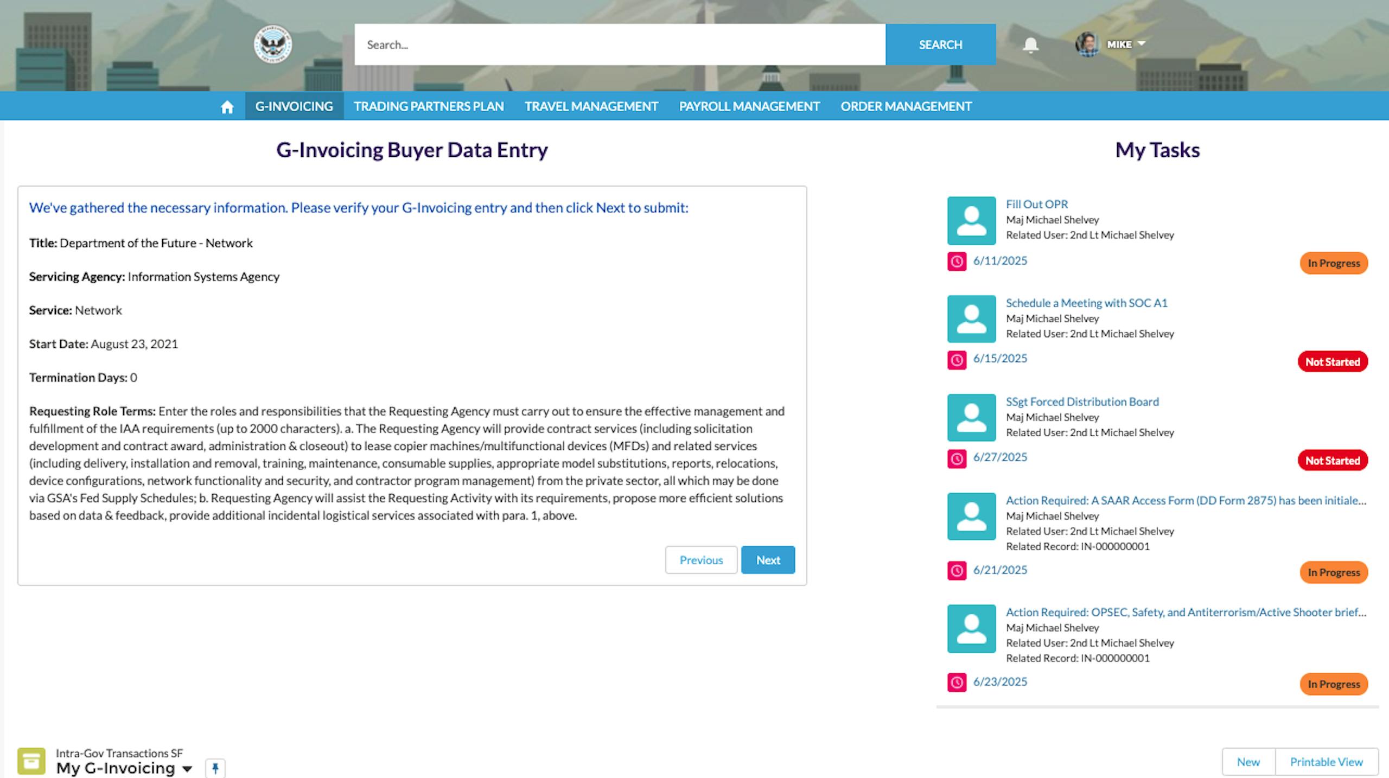The width and height of the screenshot is (1389, 778).
Task: Open the Trading Partners Plan tab
Action: coord(429,106)
